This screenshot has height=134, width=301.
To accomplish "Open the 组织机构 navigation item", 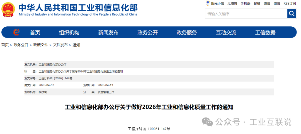I will click(x=69, y=33).
